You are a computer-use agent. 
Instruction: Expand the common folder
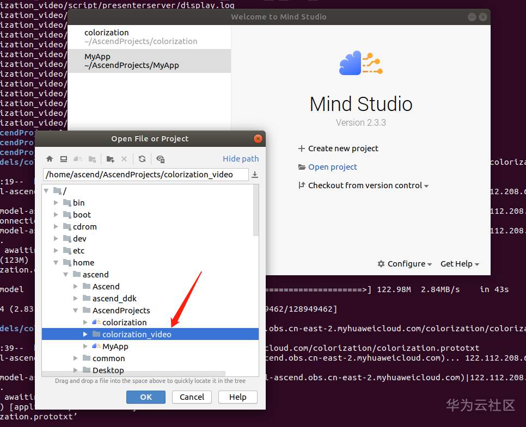pos(76,358)
